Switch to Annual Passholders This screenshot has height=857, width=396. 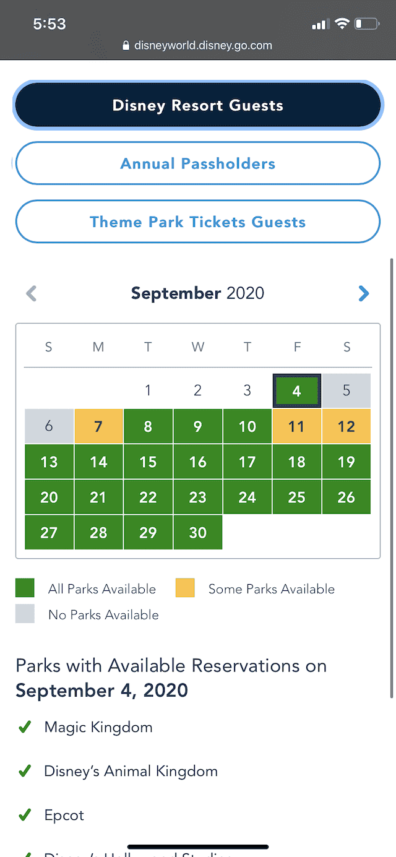(198, 163)
